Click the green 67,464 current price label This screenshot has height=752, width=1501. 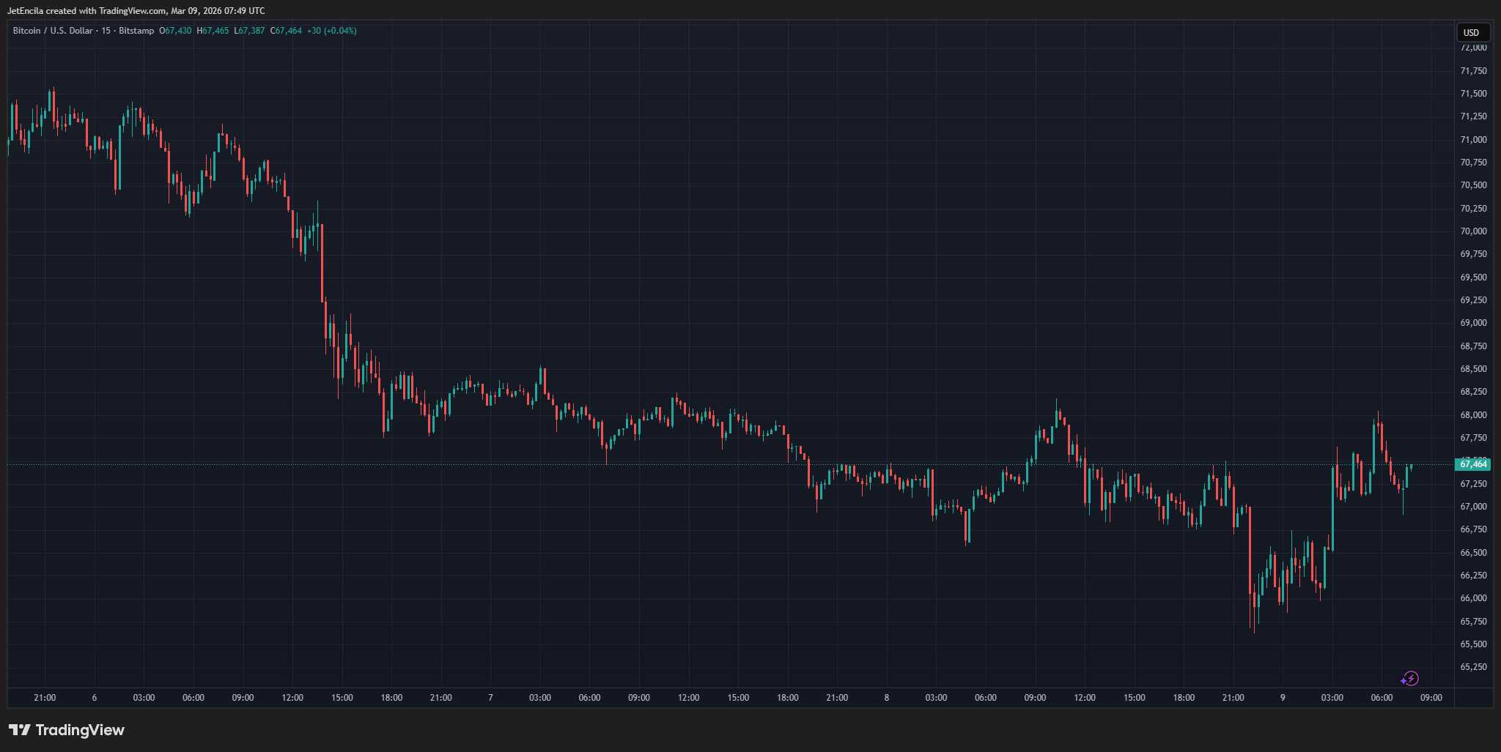tap(1472, 464)
